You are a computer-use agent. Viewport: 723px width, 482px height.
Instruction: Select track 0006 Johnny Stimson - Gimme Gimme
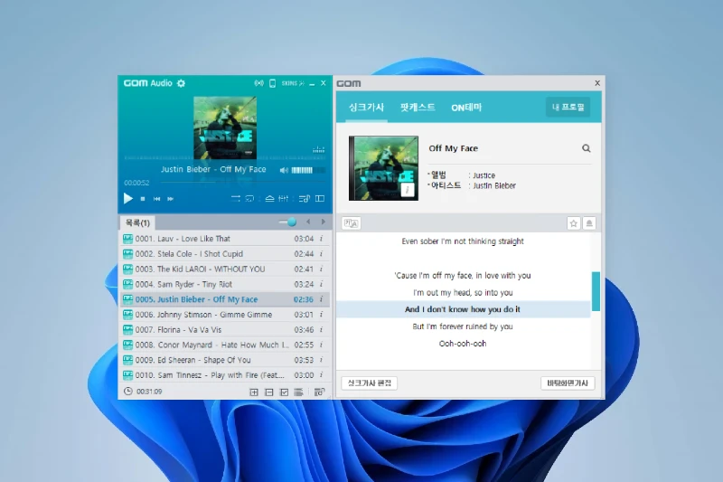coord(224,315)
